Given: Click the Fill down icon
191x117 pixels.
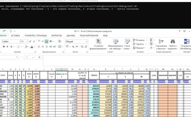Looking at the screenshot, I should 151,44.
